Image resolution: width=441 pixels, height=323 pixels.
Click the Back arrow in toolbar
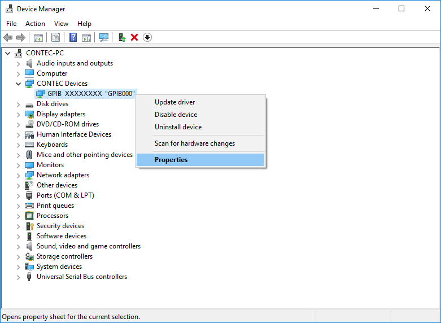click(x=8, y=37)
